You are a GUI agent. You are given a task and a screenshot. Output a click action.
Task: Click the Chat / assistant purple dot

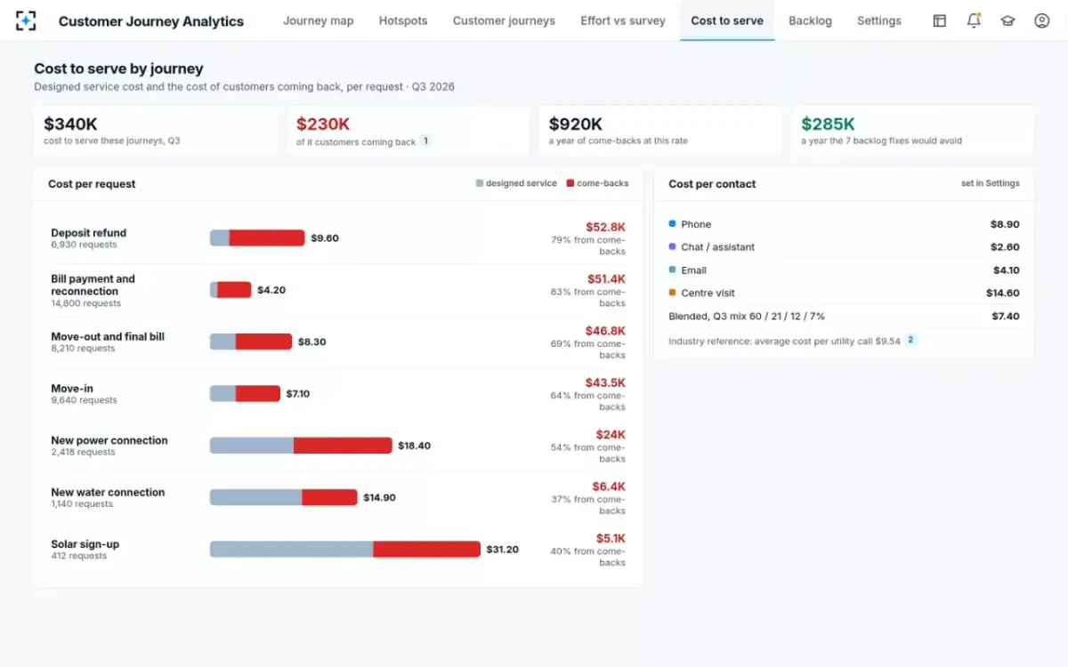point(672,246)
